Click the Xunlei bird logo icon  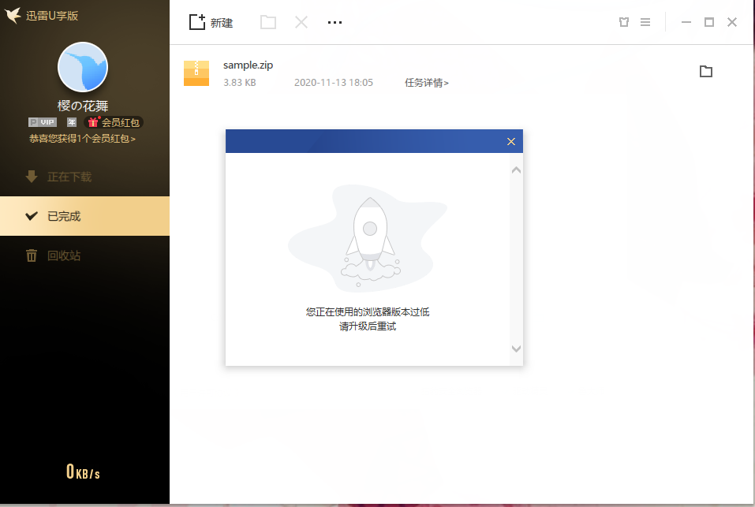click(13, 15)
